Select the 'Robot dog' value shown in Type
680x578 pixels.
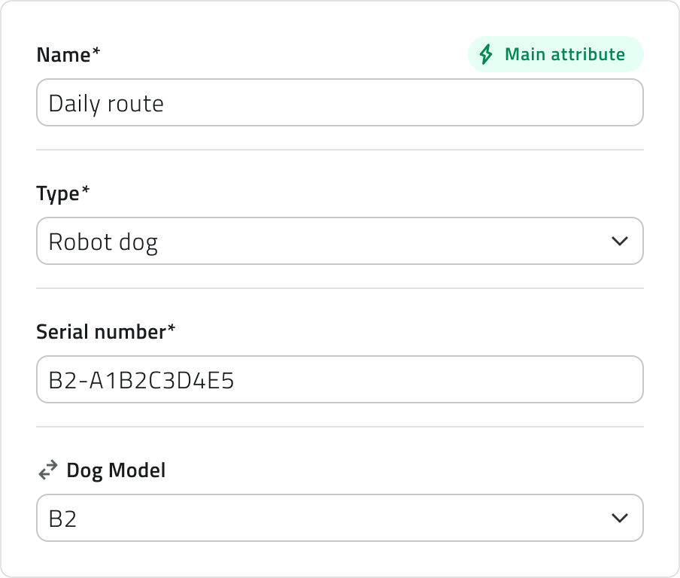(x=103, y=242)
